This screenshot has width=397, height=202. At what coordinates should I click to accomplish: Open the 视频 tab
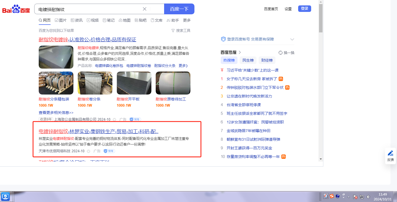point(93,20)
